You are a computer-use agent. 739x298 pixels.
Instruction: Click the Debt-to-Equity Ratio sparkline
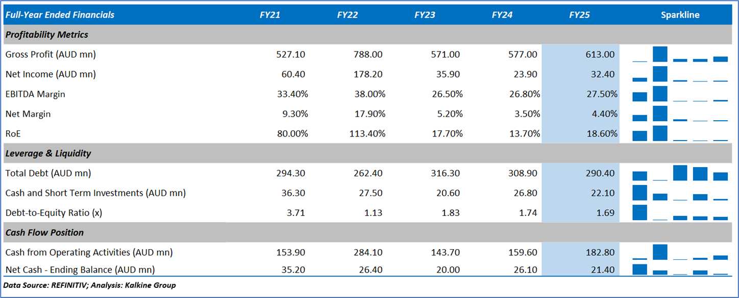pos(680,212)
